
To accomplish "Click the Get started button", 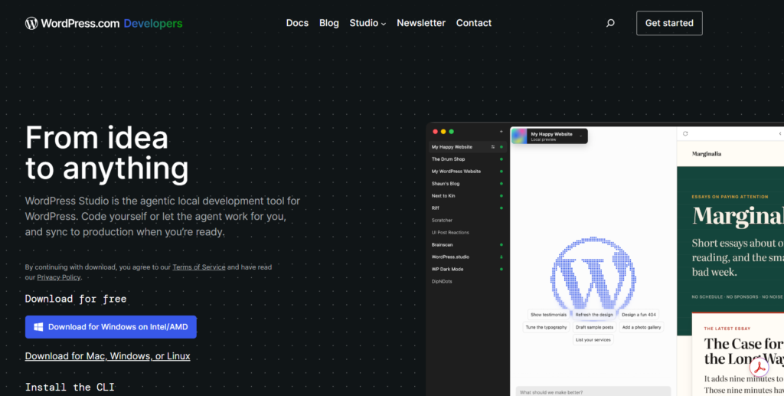I will 669,23.
